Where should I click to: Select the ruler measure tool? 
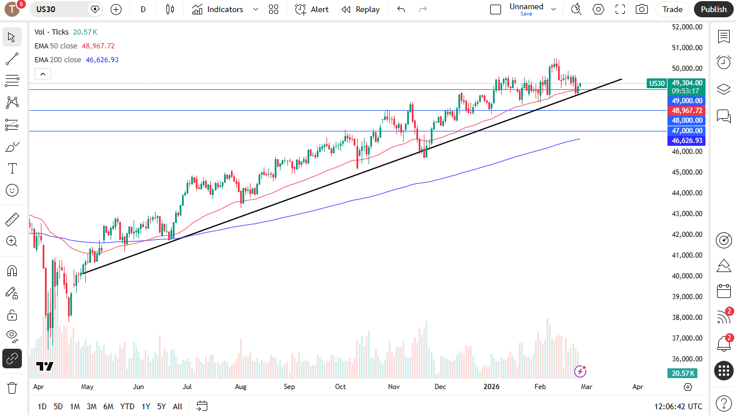pyautogui.click(x=12, y=220)
